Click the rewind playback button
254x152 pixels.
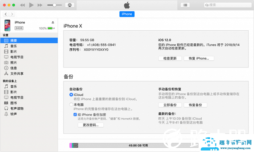tap(22, 5)
